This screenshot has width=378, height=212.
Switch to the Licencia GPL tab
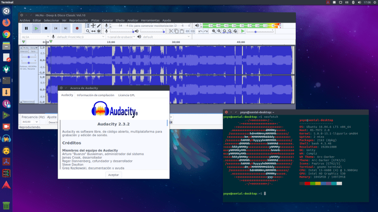pyautogui.click(x=126, y=95)
